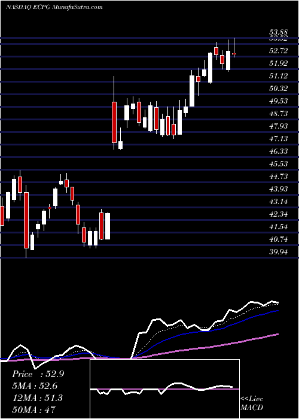Click the last small red doji candle near 52.72

(x=234, y=54)
